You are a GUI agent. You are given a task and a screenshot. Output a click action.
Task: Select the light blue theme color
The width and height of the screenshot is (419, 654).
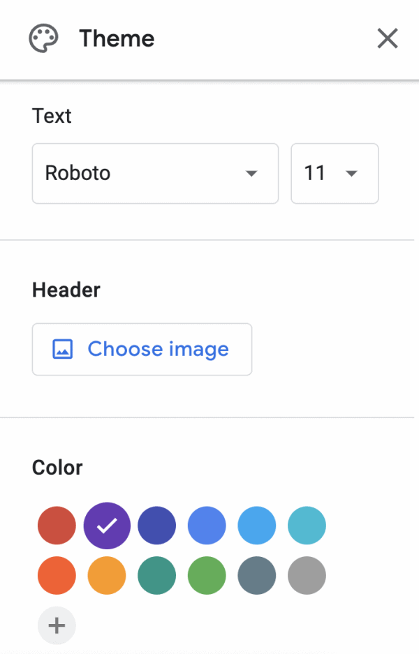tap(256, 525)
